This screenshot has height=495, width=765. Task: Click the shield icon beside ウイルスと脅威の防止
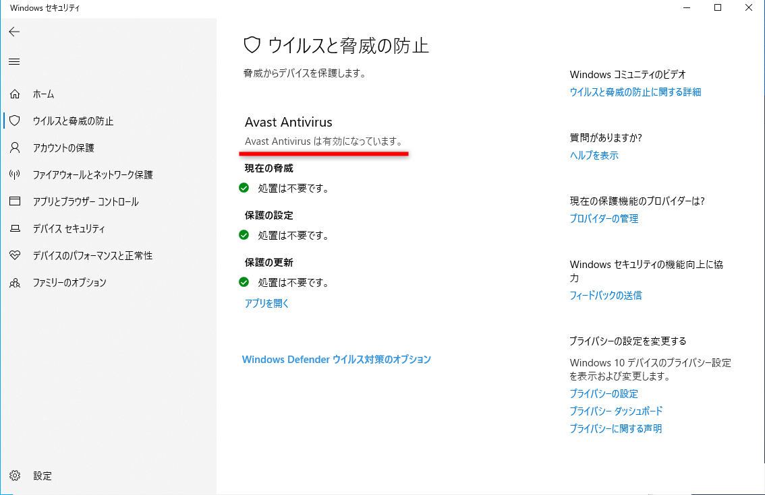point(13,121)
